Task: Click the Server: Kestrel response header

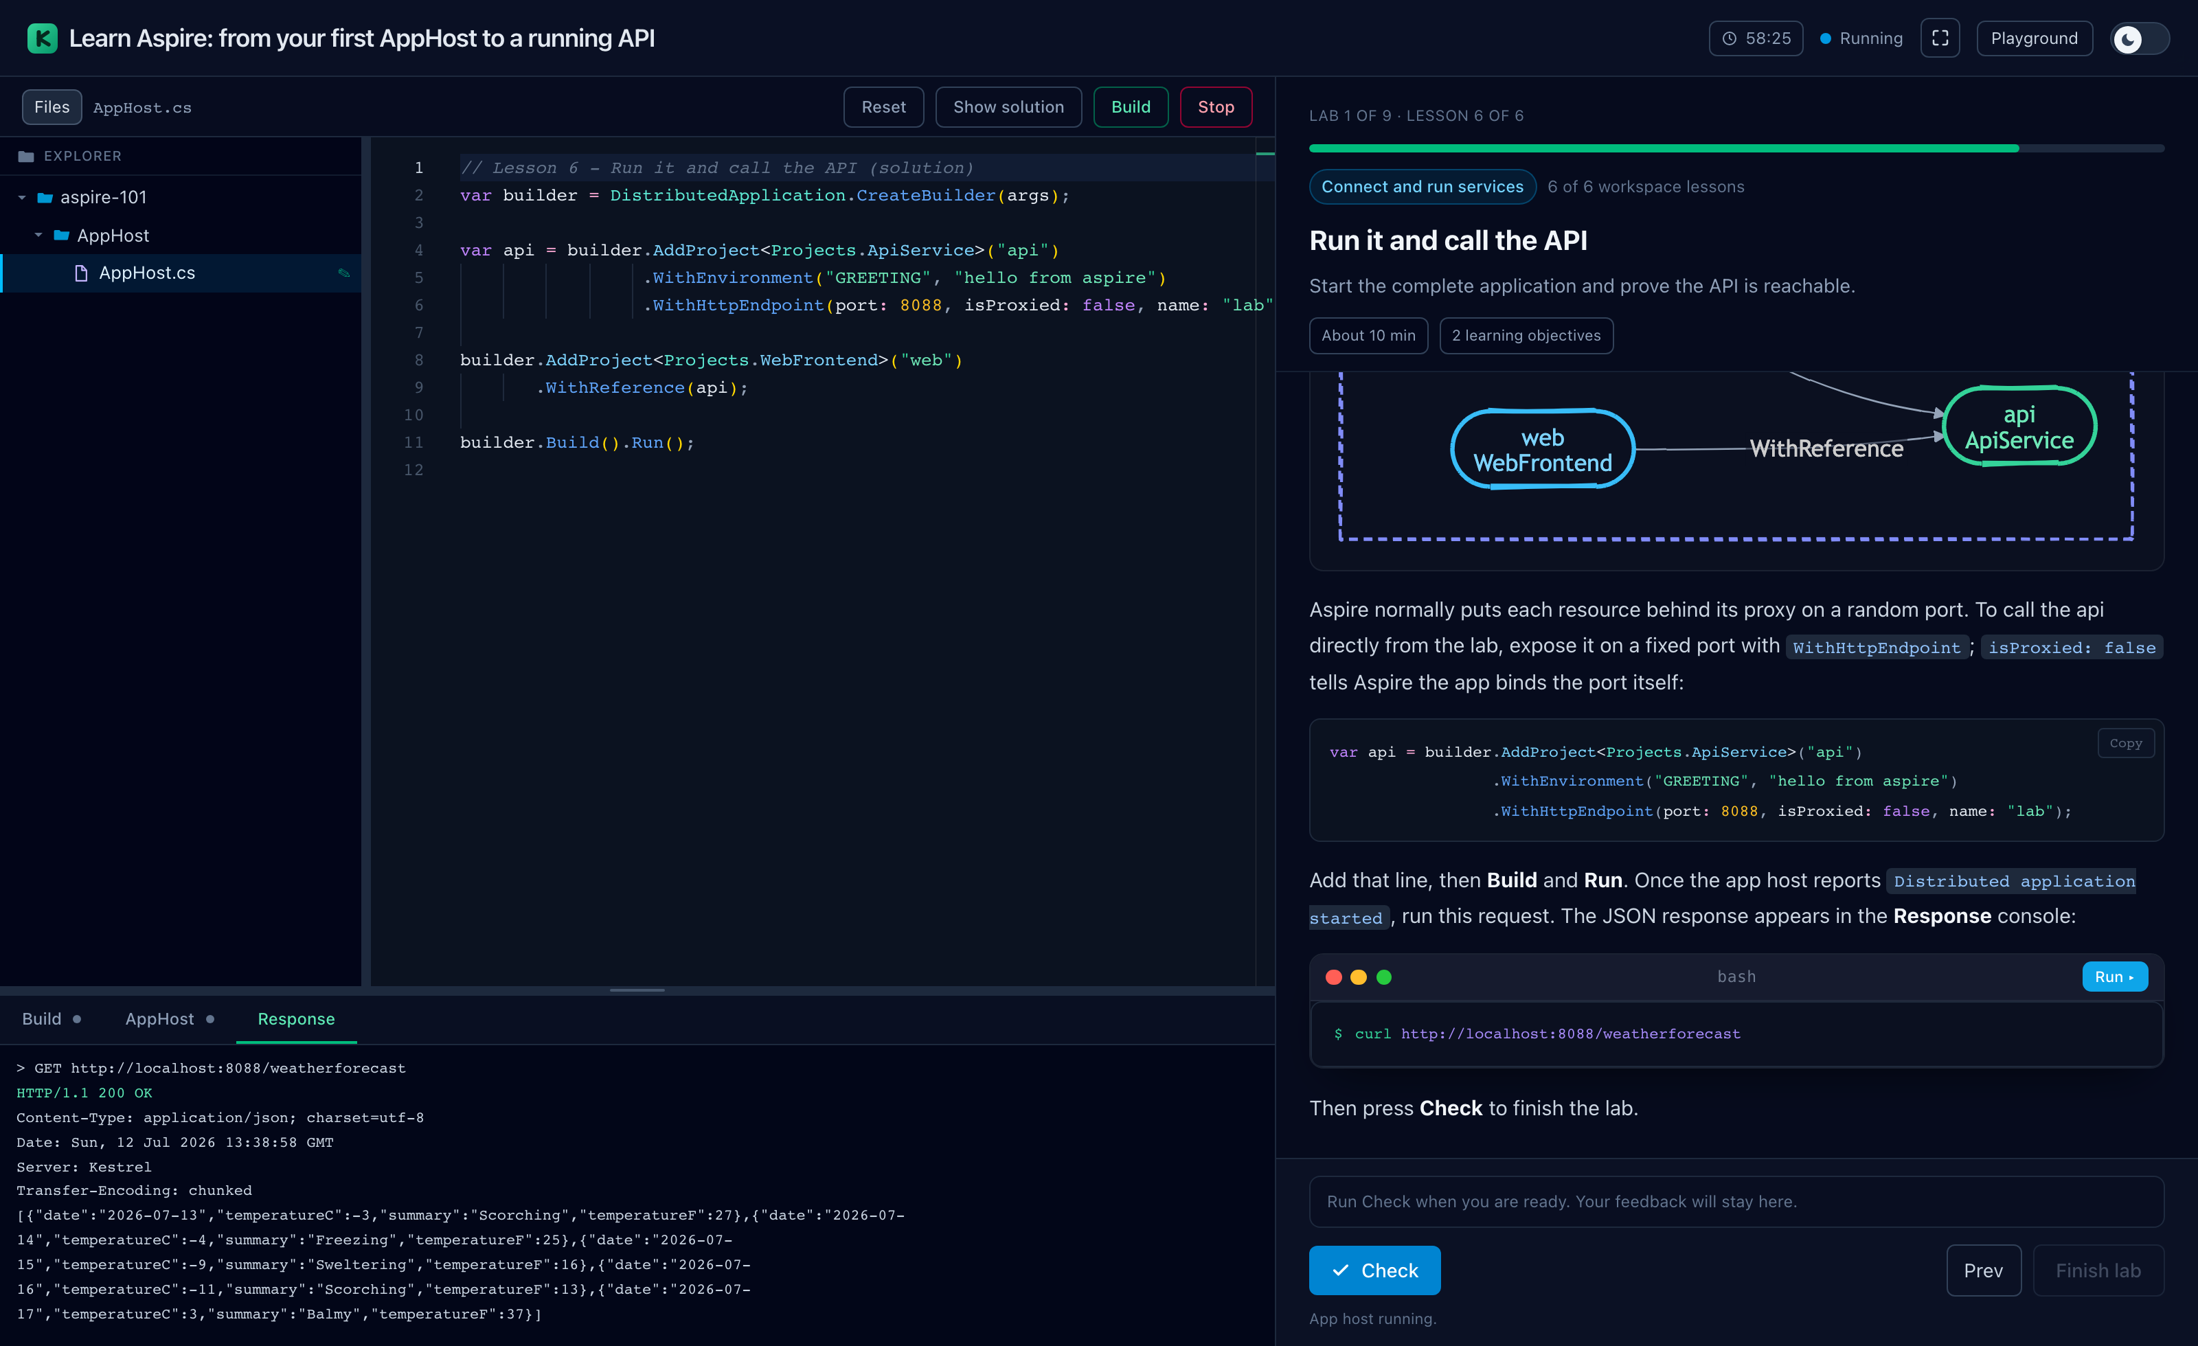Action: (84, 1167)
